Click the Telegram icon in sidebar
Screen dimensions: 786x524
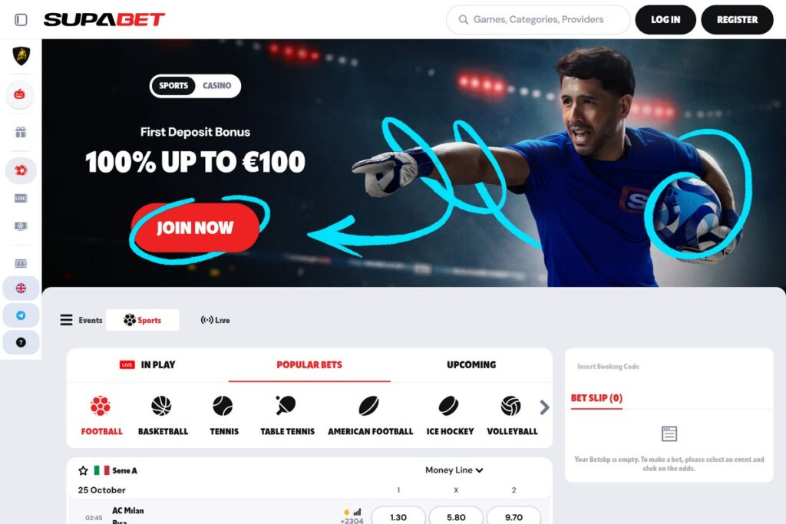(x=21, y=315)
